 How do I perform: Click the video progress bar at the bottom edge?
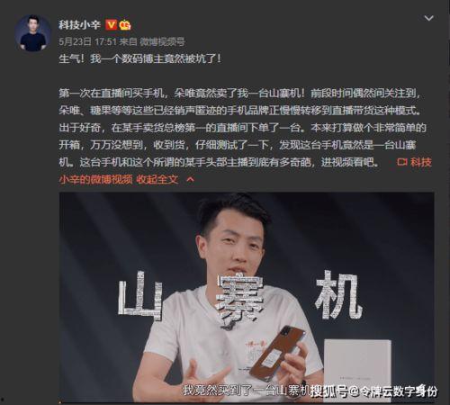click(x=247, y=401)
